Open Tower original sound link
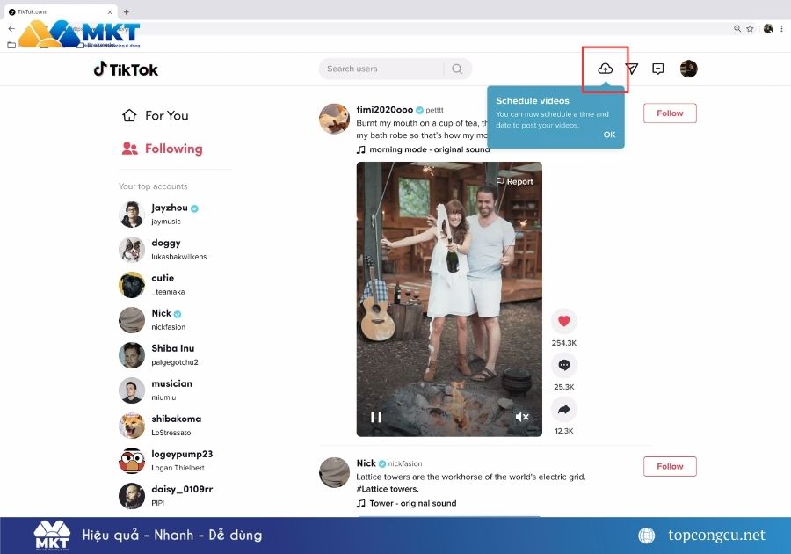 [406, 503]
